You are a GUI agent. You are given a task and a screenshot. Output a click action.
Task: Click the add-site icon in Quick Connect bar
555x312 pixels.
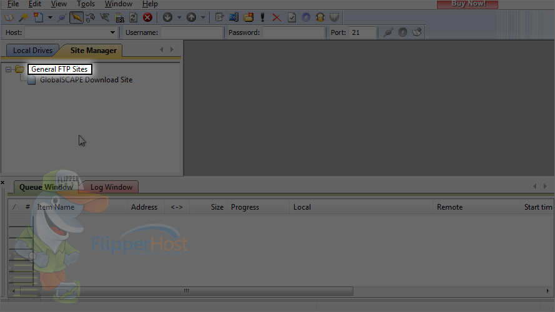point(417,32)
